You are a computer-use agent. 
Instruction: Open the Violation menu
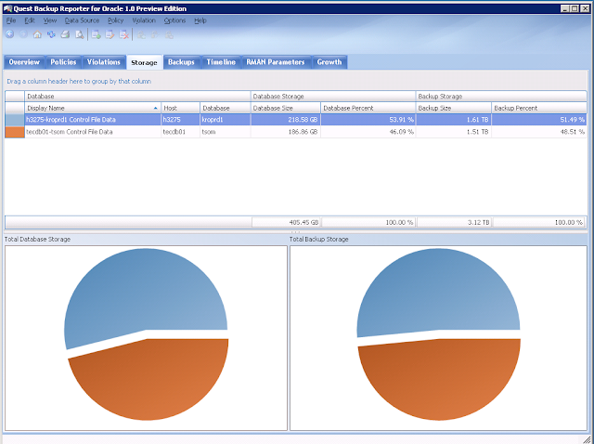pos(144,20)
